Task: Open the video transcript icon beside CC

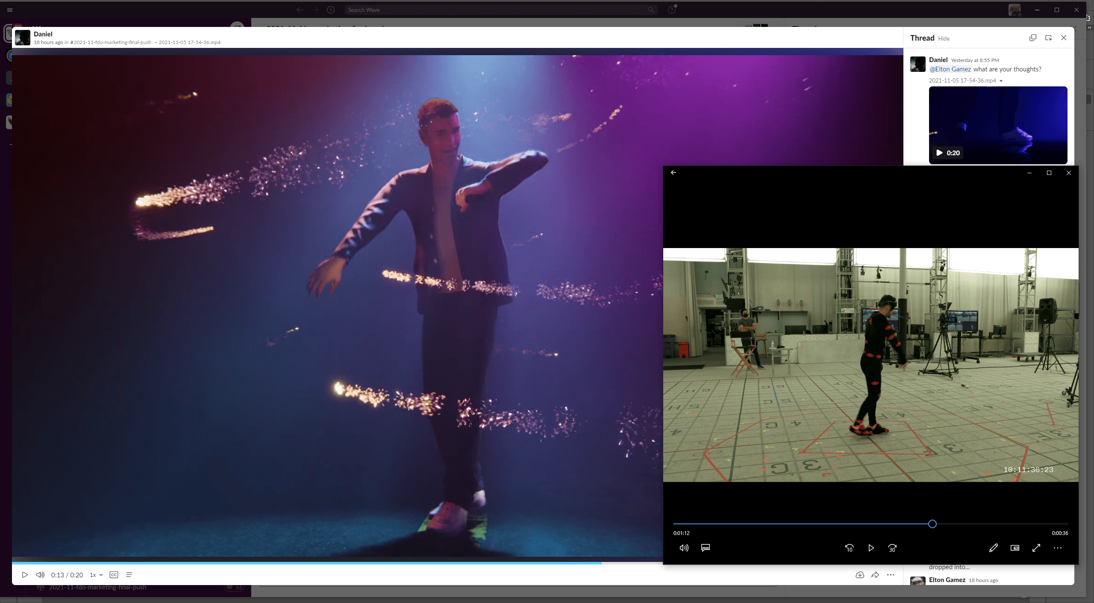Action: click(129, 575)
